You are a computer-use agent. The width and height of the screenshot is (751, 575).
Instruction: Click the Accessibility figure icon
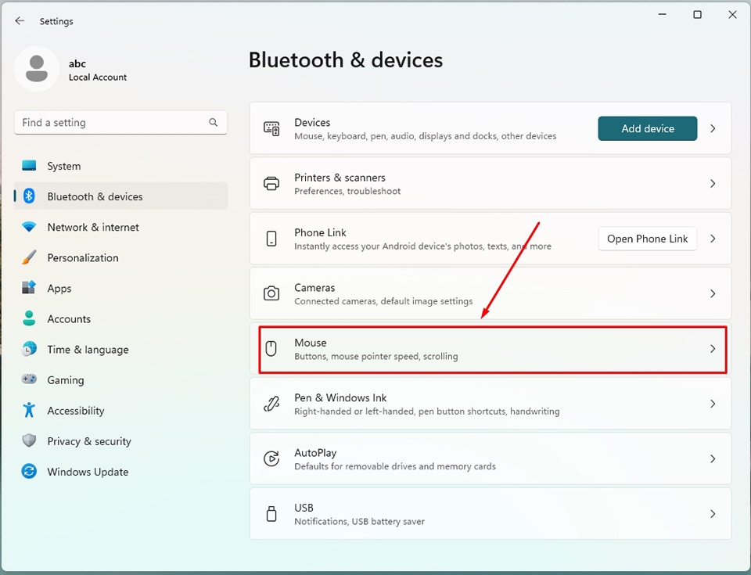click(x=29, y=410)
